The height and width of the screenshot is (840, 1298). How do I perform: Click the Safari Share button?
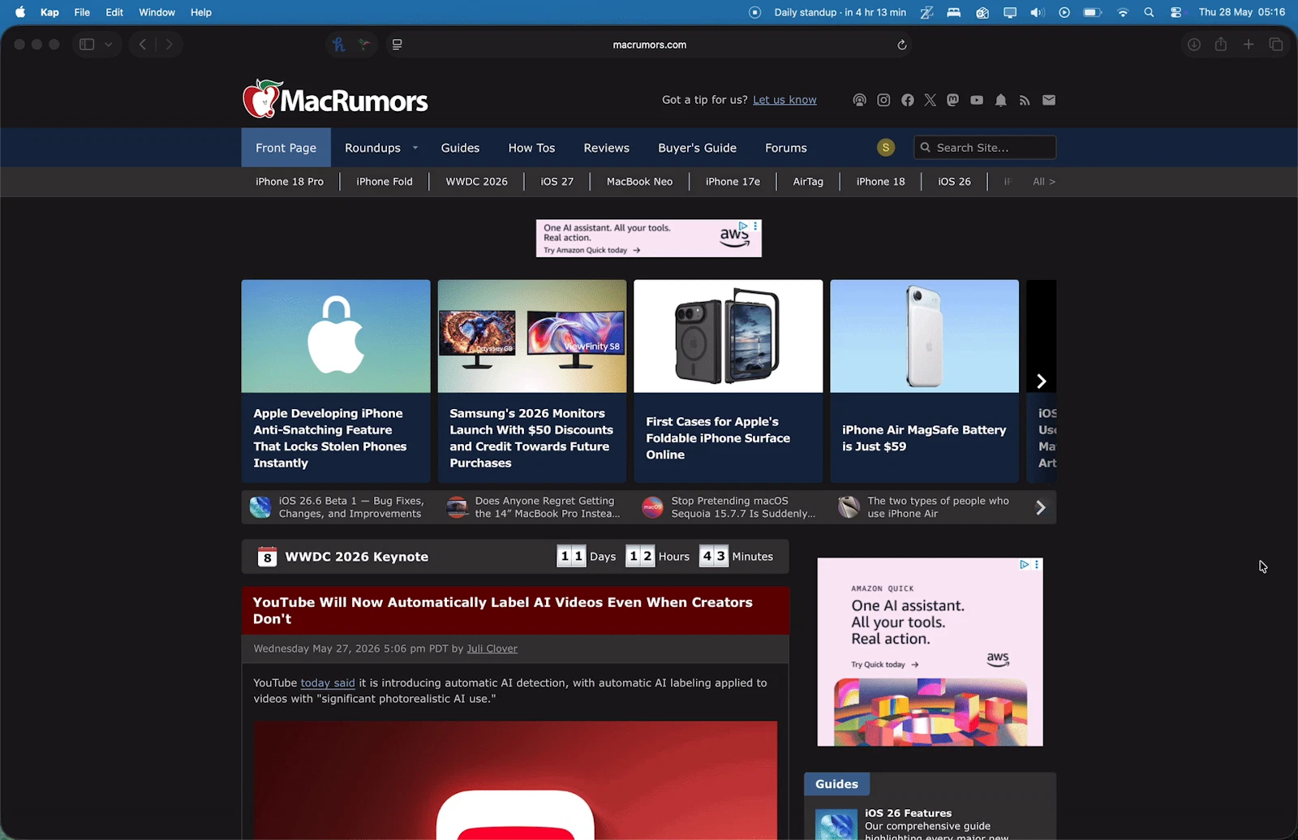[1221, 44]
